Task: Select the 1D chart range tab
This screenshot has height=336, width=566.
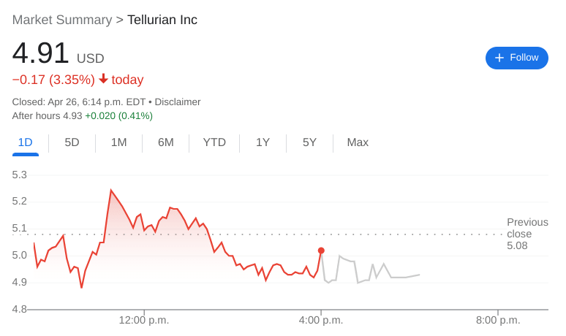Action: 25,142
